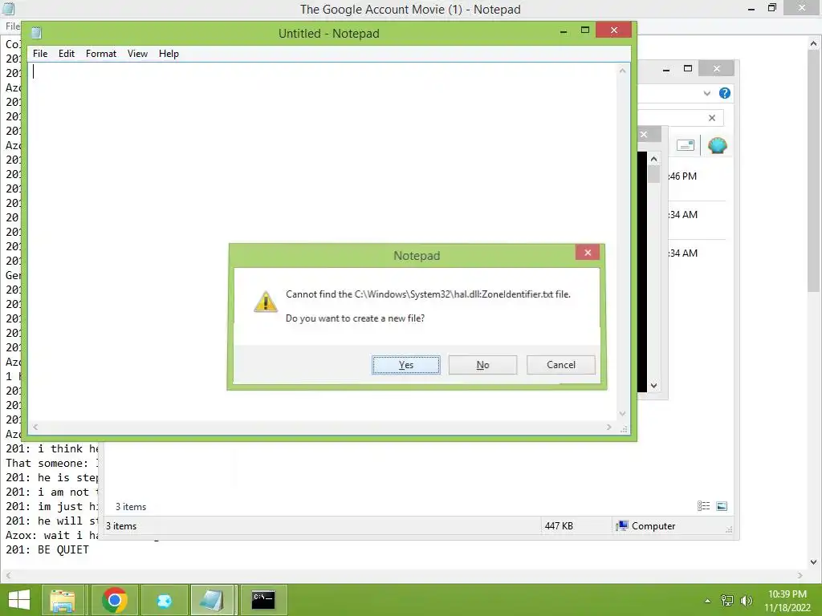Click the Untitled Notepad empty text area
The height and width of the screenshot is (616, 822).
323,242
